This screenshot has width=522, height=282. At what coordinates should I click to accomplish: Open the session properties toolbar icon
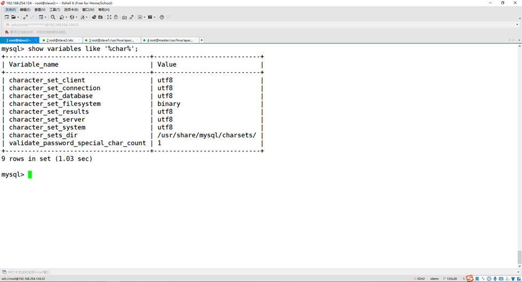(x=41, y=17)
